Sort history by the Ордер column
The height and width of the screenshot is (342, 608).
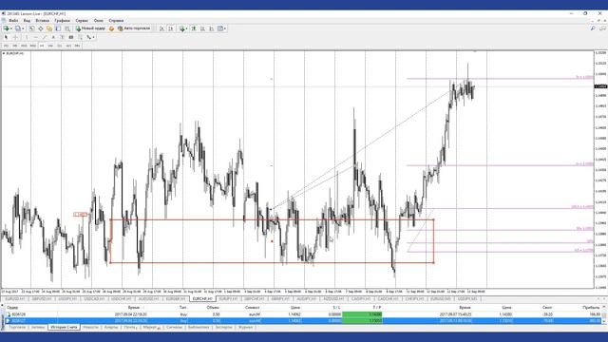pyautogui.click(x=12, y=308)
